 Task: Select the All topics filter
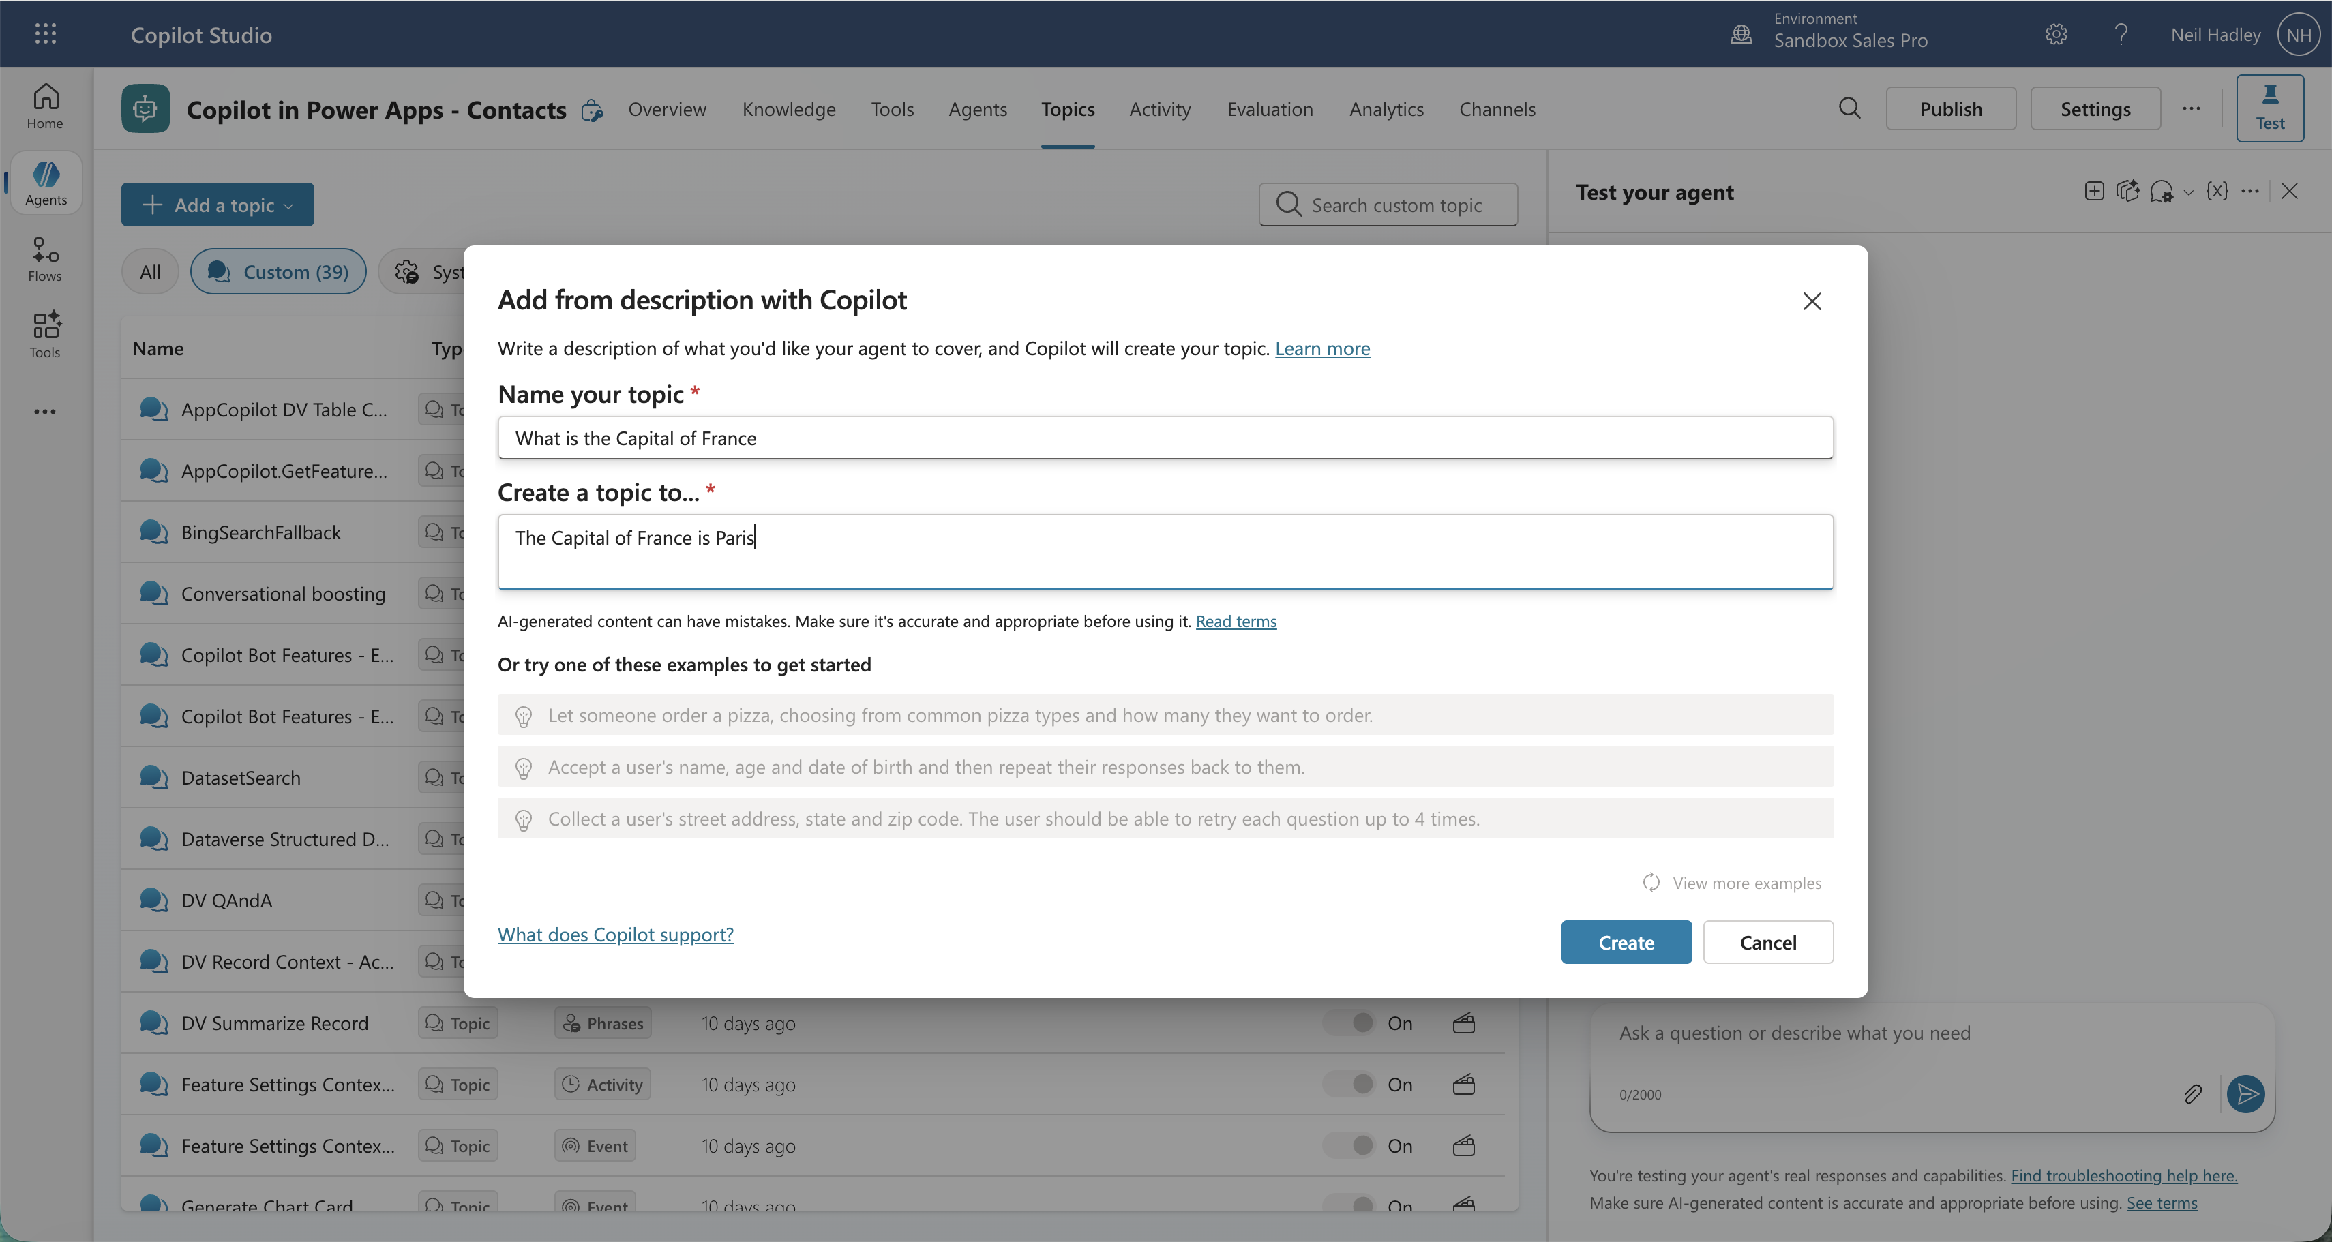(150, 271)
